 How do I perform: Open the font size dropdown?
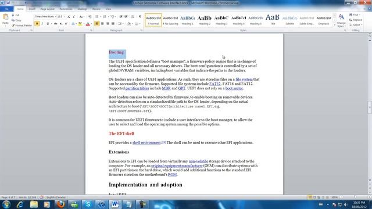65,17
